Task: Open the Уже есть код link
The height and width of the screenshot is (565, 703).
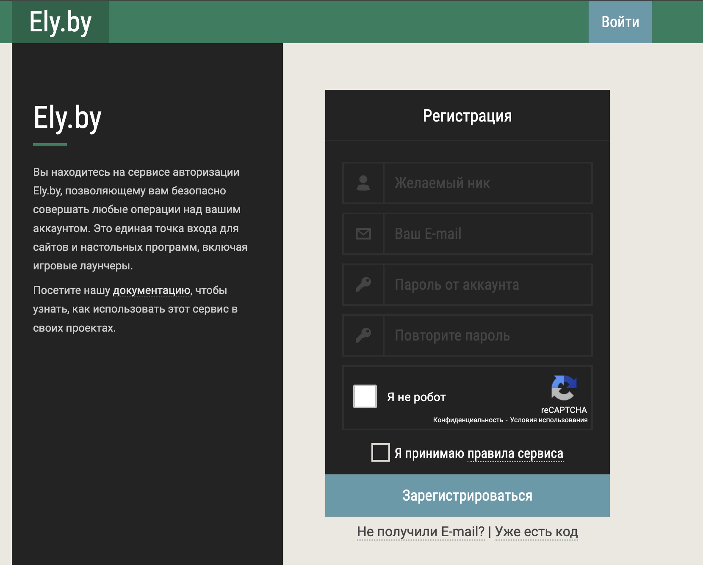Action: [x=536, y=532]
